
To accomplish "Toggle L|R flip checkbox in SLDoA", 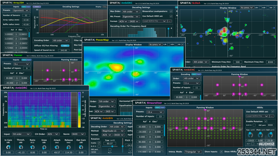I will (x=260, y=8).
